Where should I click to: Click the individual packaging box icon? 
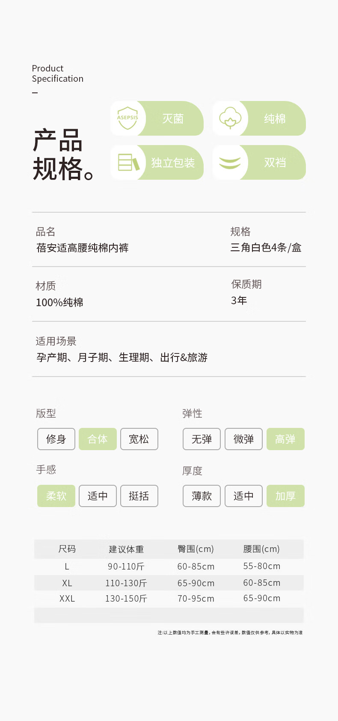[128, 162]
